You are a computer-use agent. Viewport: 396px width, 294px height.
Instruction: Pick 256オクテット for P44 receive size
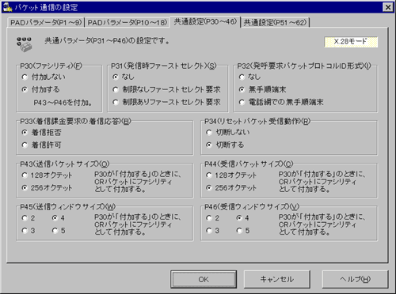(x=231, y=188)
